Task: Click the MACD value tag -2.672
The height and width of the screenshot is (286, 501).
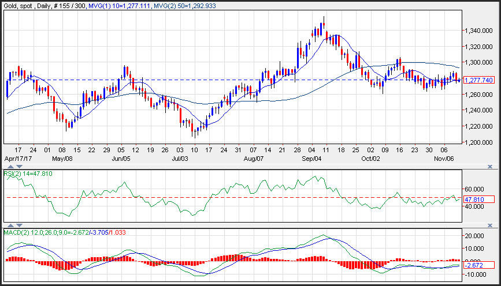Action: point(478,266)
